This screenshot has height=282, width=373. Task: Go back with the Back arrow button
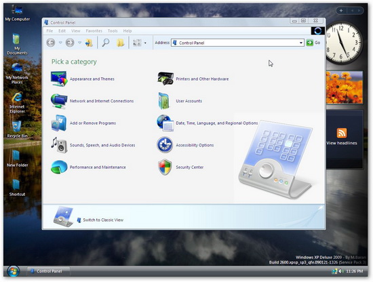pos(51,43)
